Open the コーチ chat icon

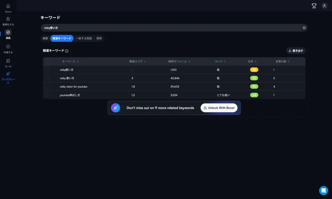click(8, 61)
